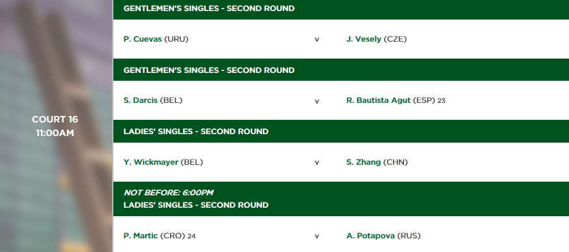Image resolution: width=569 pixels, height=252 pixels.
Task: Click the 'v' between Darcis and Bautista Agut
Action: [x=317, y=101]
